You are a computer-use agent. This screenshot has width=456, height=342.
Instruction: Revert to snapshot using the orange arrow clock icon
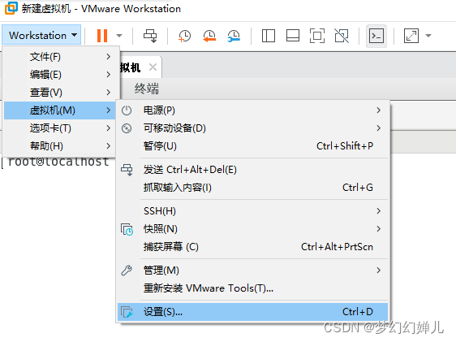[x=209, y=36]
